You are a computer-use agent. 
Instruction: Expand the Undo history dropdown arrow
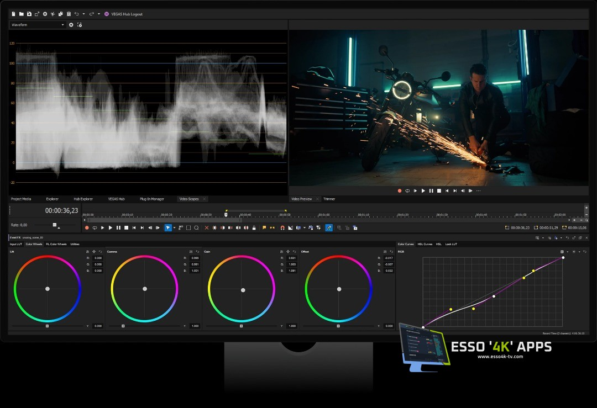83,14
